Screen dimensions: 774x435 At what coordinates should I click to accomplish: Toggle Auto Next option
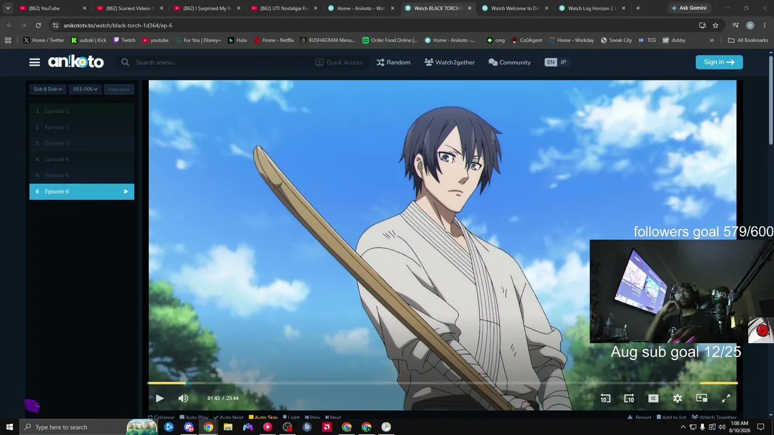coord(229,417)
